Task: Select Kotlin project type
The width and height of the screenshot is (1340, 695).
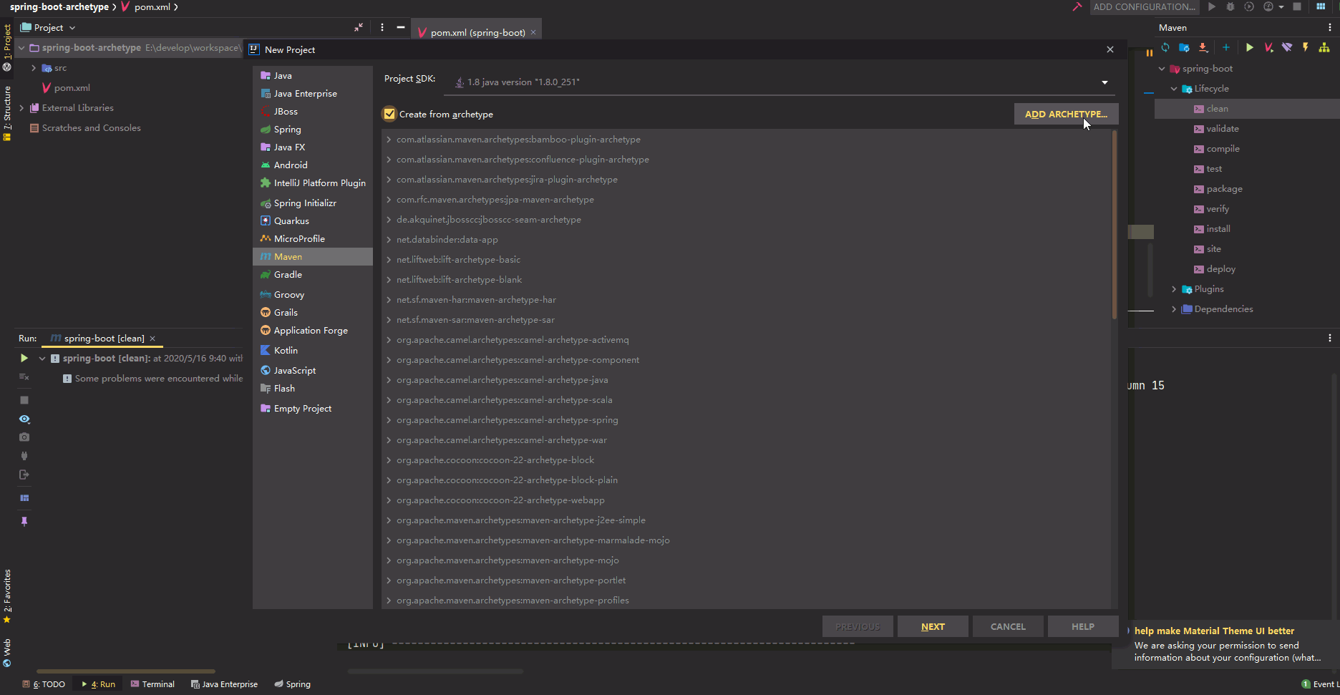Action: pos(313,351)
